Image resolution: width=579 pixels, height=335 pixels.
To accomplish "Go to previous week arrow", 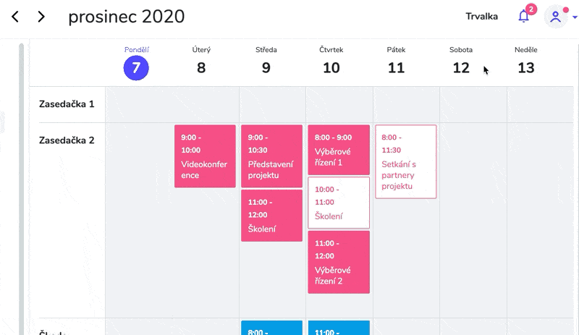I will pos(15,17).
